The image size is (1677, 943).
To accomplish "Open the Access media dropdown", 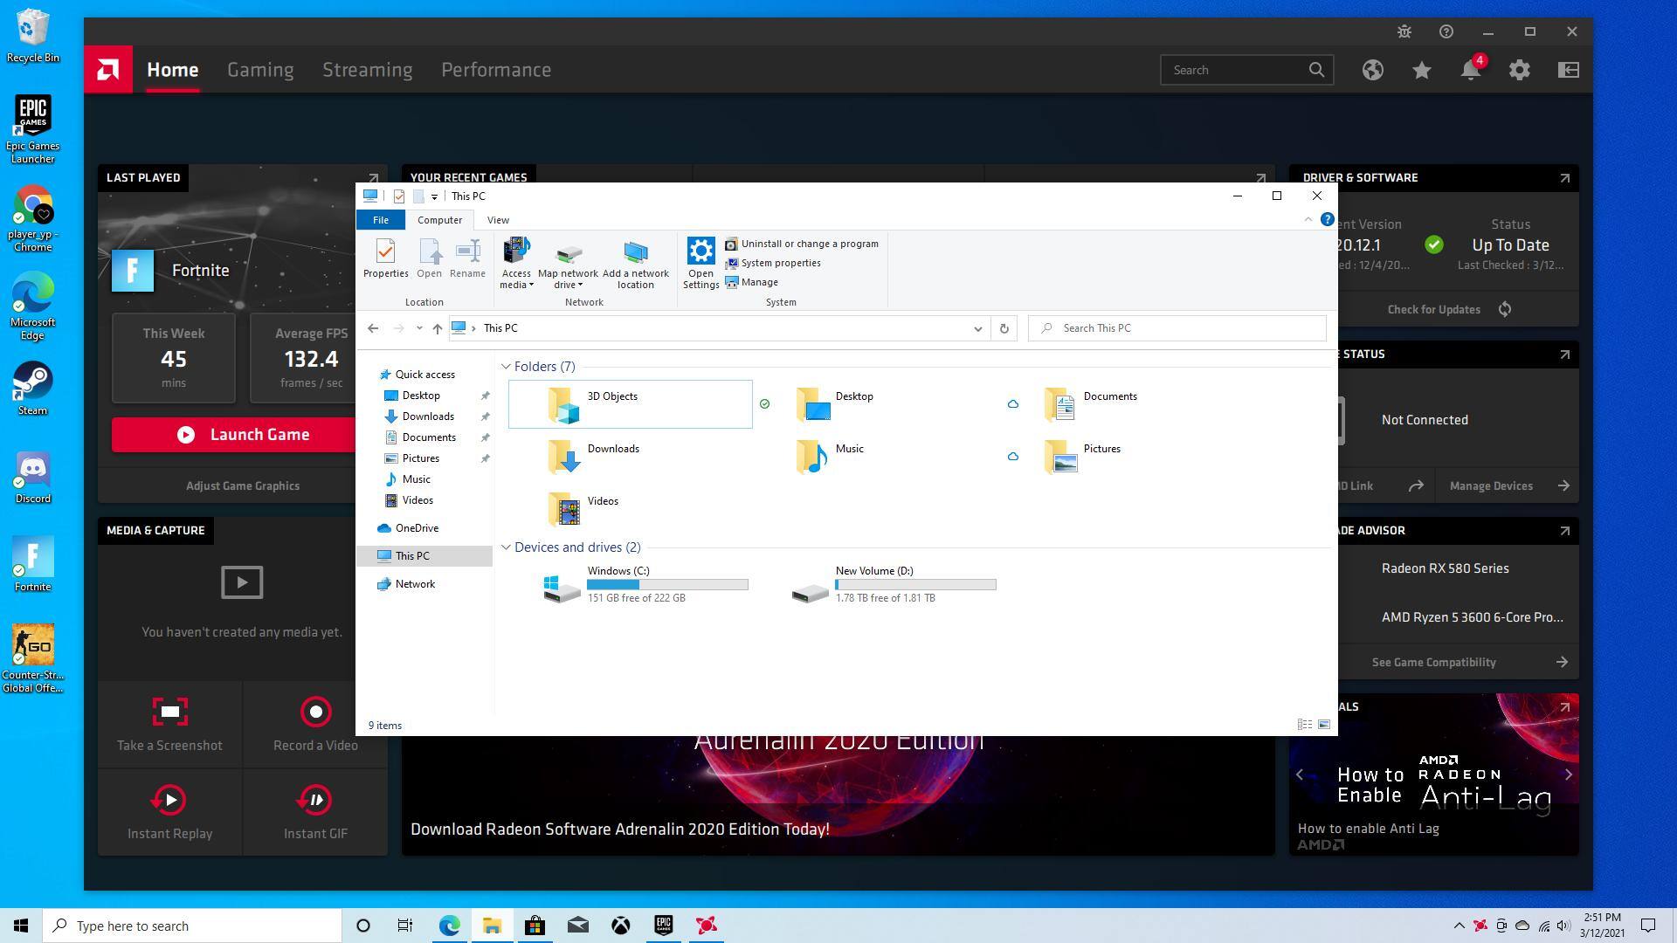I will (x=516, y=262).
